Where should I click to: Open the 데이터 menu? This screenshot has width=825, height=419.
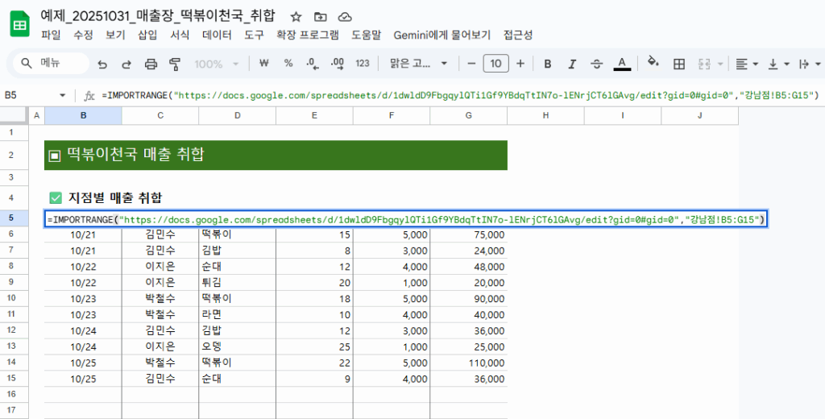217,35
